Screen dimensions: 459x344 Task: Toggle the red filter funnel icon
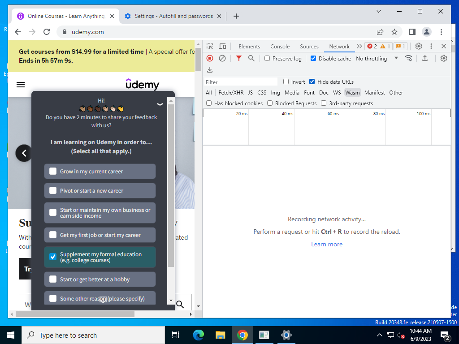[239, 58]
